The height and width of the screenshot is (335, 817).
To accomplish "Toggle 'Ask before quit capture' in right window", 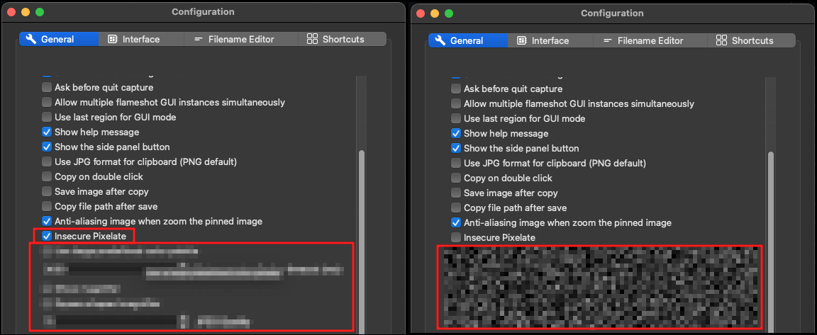I will (x=456, y=89).
